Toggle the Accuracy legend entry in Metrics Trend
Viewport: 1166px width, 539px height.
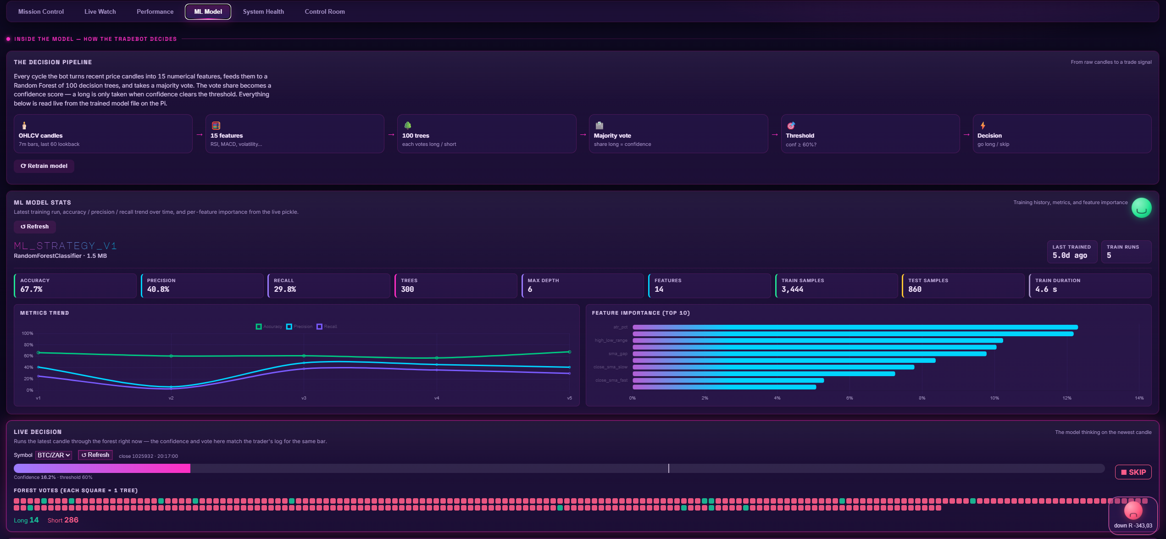269,327
